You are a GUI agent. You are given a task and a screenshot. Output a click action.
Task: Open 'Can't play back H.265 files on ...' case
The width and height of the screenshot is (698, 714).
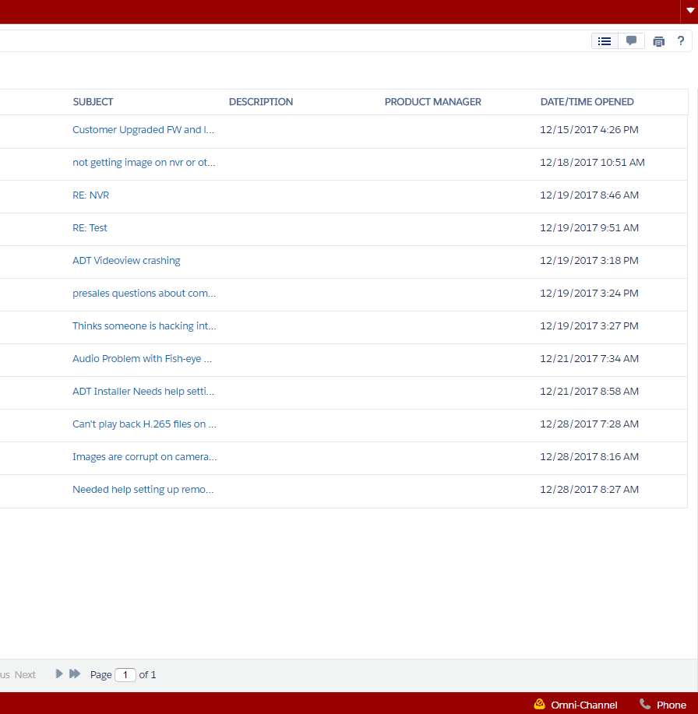click(x=144, y=424)
